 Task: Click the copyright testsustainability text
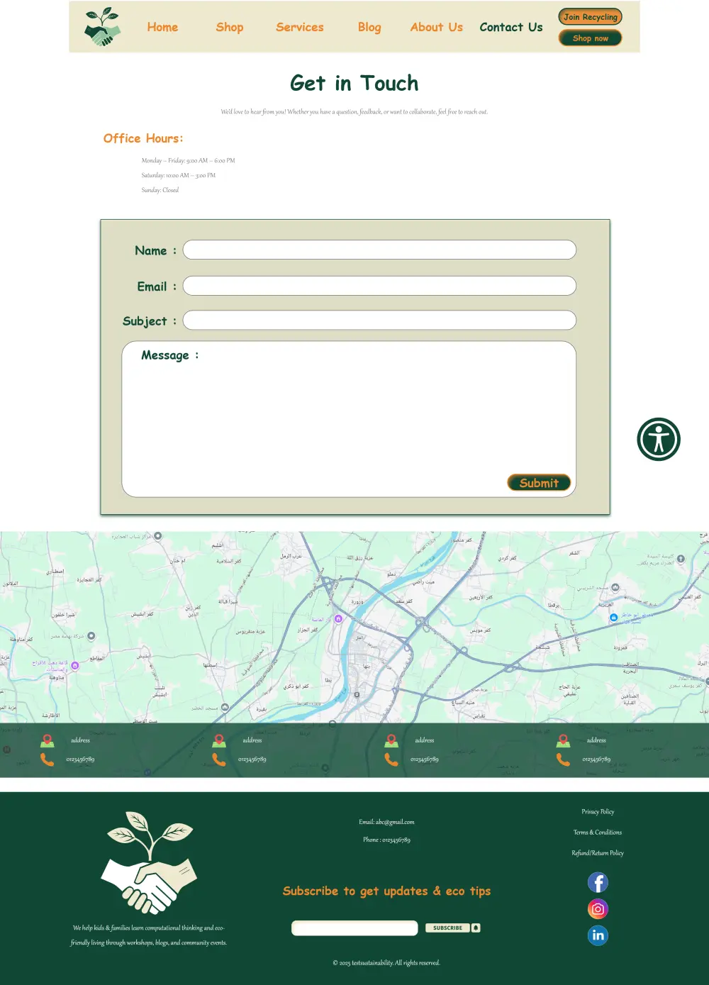386,963
